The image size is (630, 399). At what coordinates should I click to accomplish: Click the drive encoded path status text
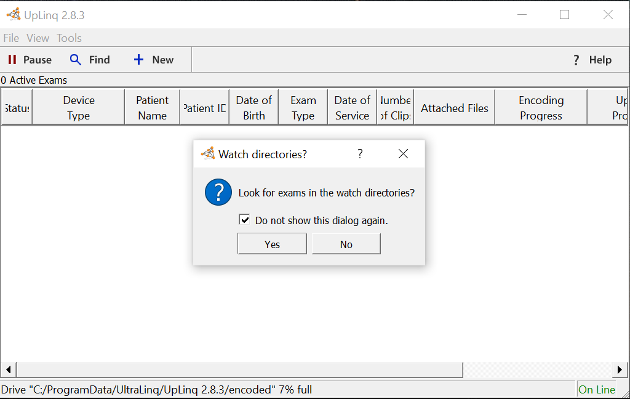coord(157,389)
